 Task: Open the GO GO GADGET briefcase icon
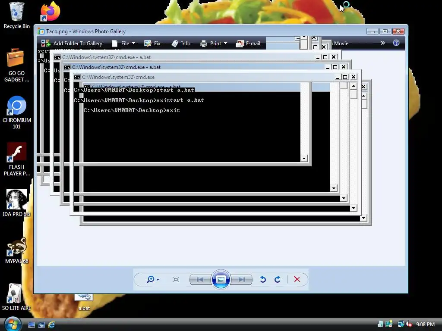16,66
